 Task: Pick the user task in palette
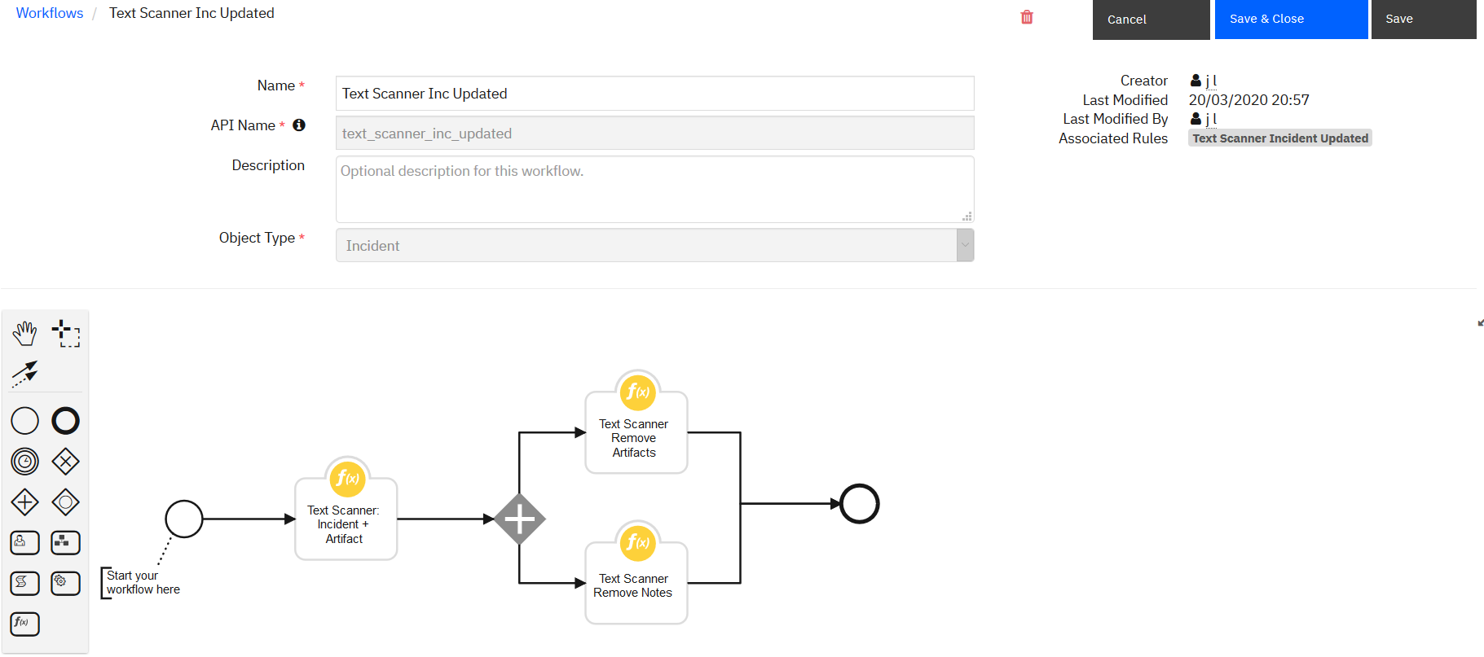(x=24, y=542)
